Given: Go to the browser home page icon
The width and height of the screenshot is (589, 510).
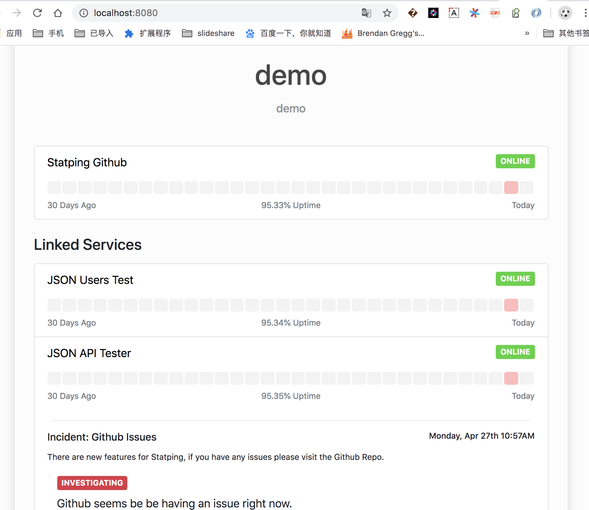Looking at the screenshot, I should [58, 13].
